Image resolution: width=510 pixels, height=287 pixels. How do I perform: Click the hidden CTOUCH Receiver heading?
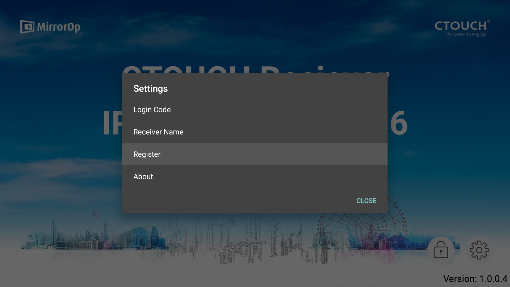coord(255,70)
